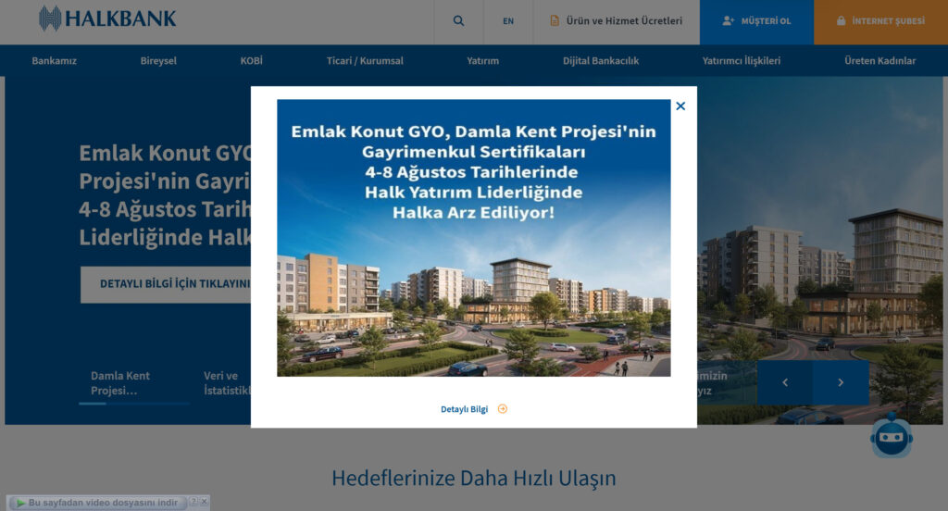The width and height of the screenshot is (948, 511).
Task: Close the video download bar with X
Action: click(205, 502)
